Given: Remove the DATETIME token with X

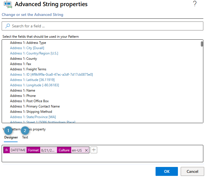Looking at the screenshot, I should pos(86,150).
